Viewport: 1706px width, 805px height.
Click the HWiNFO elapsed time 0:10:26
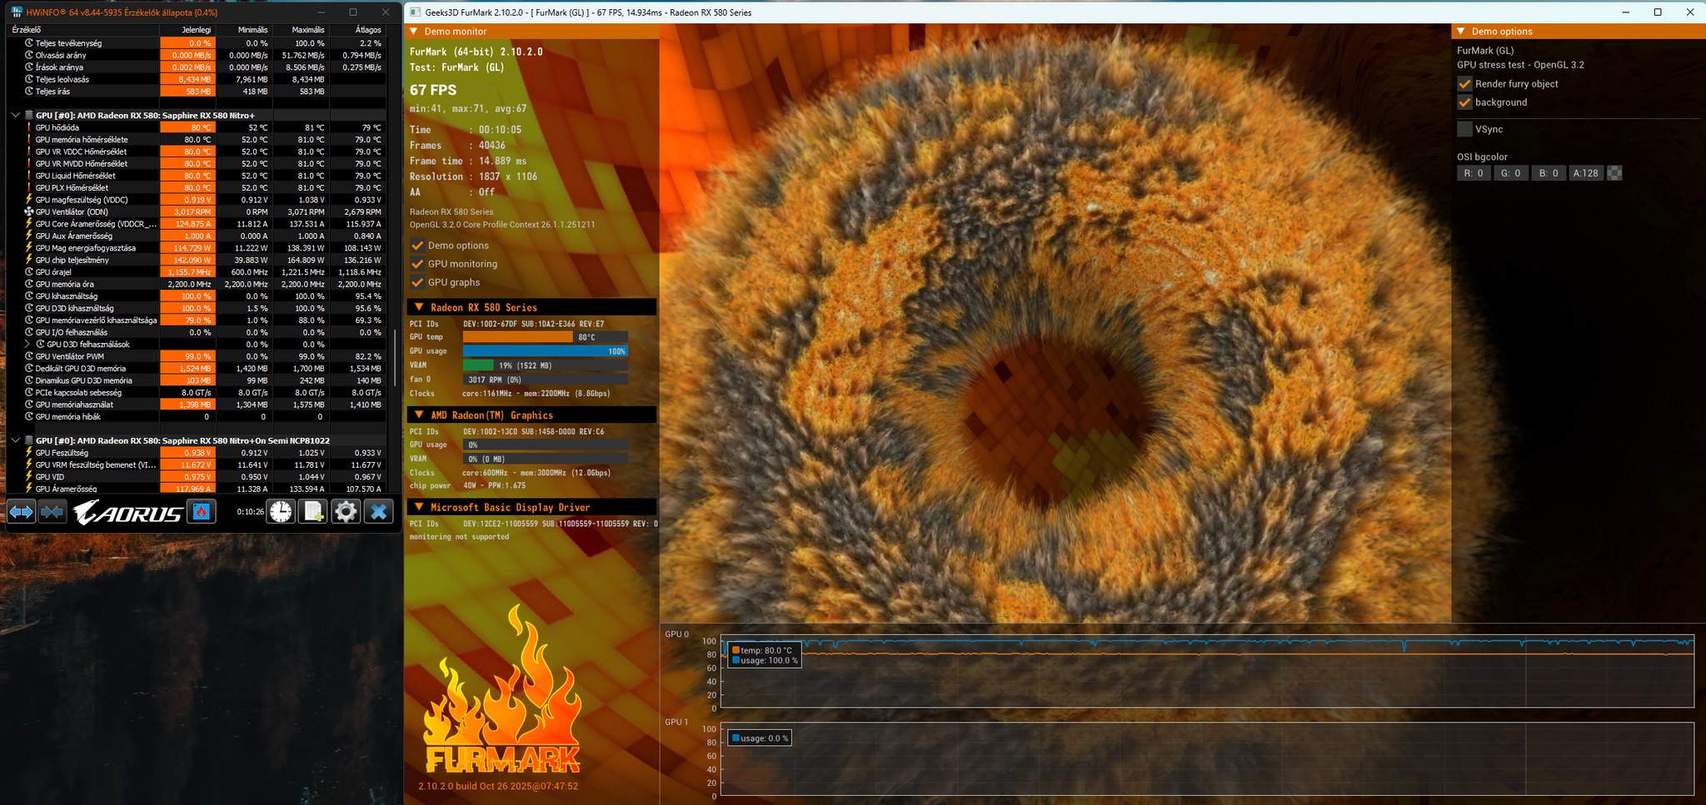coord(251,512)
